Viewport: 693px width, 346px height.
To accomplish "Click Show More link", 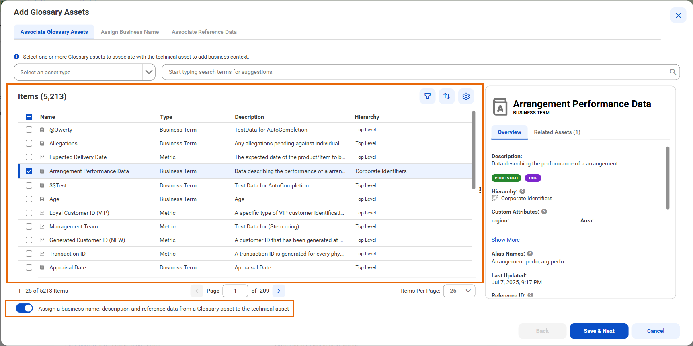I will [x=505, y=240].
